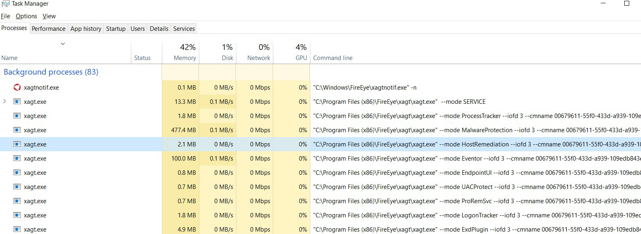The image size is (641, 234).
Task: Maximize the Task Manager window
Action: (627, 3)
